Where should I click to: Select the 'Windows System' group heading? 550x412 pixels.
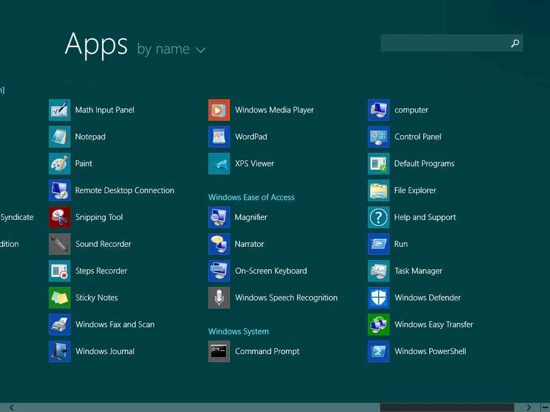pyautogui.click(x=238, y=332)
